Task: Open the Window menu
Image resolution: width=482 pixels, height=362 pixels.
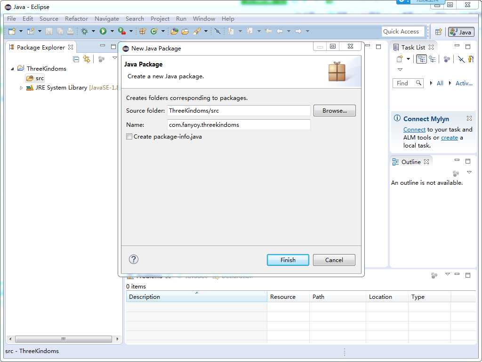Action: (204, 19)
